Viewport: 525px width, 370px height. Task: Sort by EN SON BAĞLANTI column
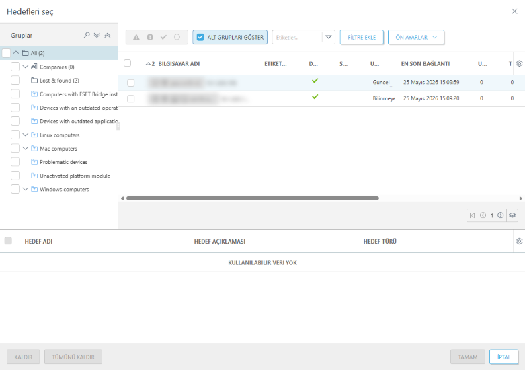(426, 64)
